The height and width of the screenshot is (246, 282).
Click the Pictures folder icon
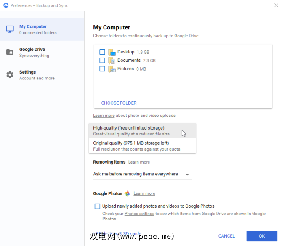click(112, 69)
